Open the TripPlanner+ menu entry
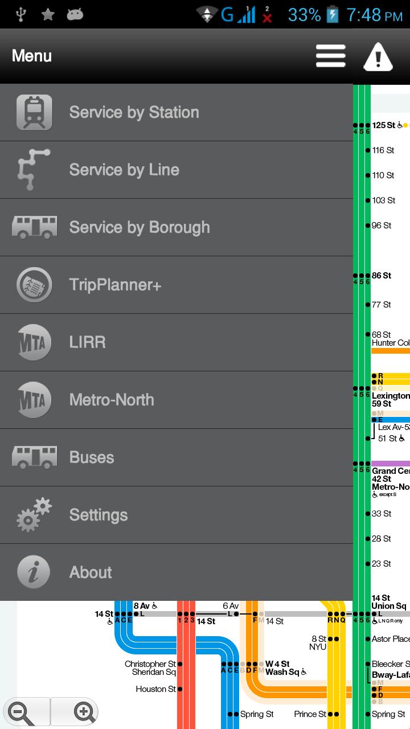Image resolution: width=410 pixels, height=729 pixels. pyautogui.click(x=115, y=285)
